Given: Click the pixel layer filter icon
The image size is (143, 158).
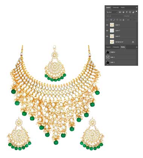Looking at the screenshot, I should point(120,12).
